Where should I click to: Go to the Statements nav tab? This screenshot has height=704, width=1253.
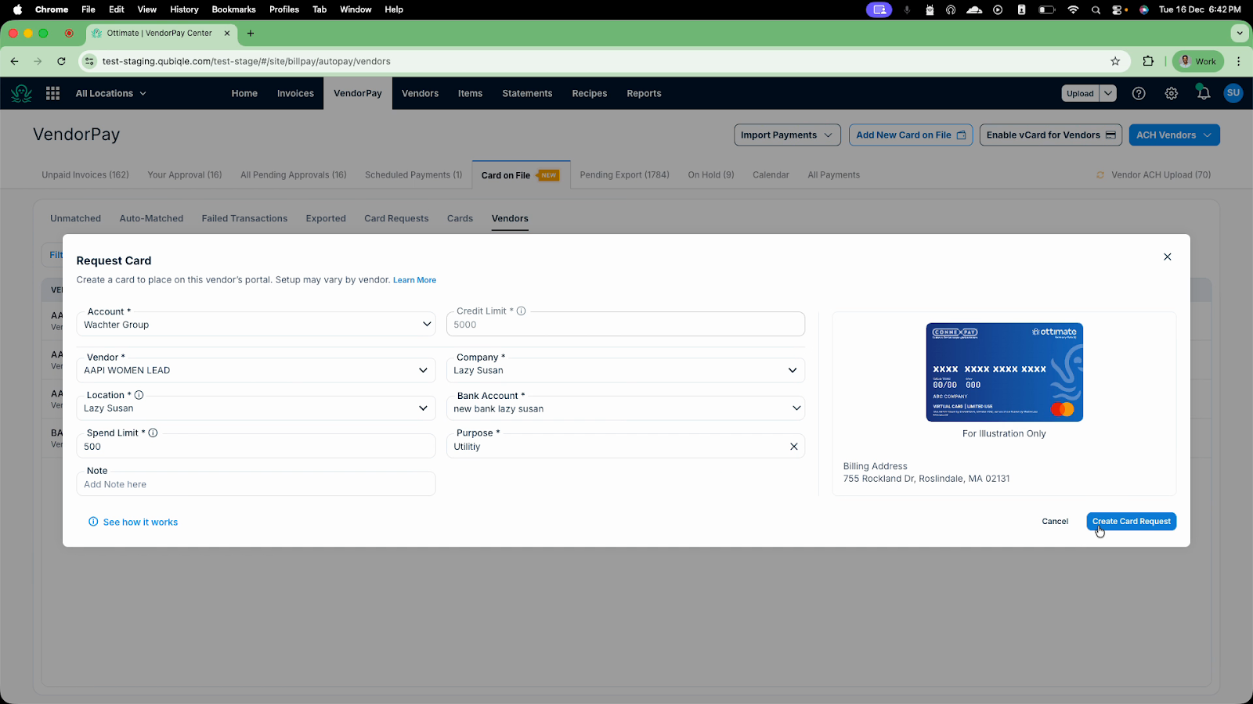click(527, 93)
